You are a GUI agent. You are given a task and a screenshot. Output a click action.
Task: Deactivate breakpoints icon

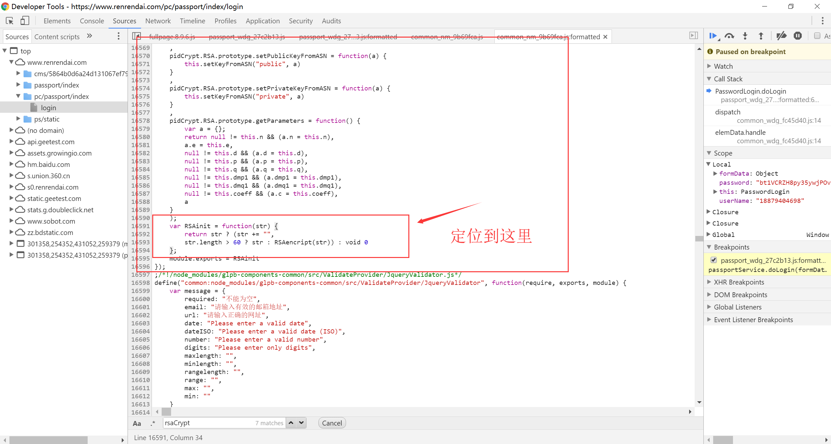781,36
